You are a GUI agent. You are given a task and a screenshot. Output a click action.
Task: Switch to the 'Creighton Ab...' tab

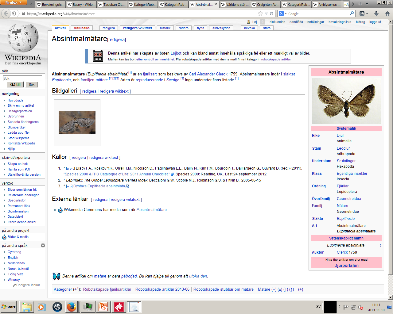point(266,5)
